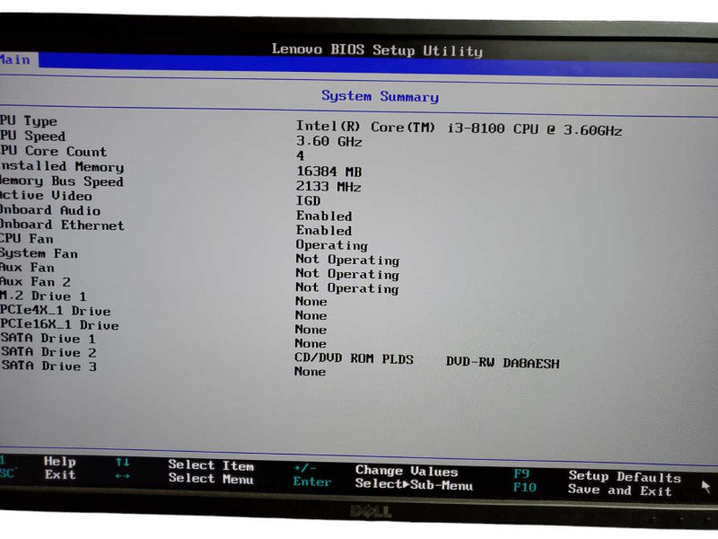
Task: Click Enabled value for Onboard Ethernet
Action: tap(324, 231)
